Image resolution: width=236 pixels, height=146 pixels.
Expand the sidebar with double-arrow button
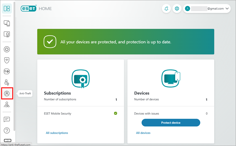click(8, 140)
